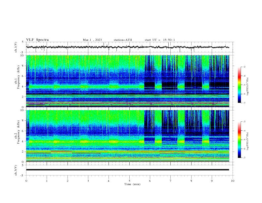This screenshot has width=262, height=203.
Task: Click the '-7' label on ch.2 color bar
Action: pyautogui.click(x=244, y=158)
